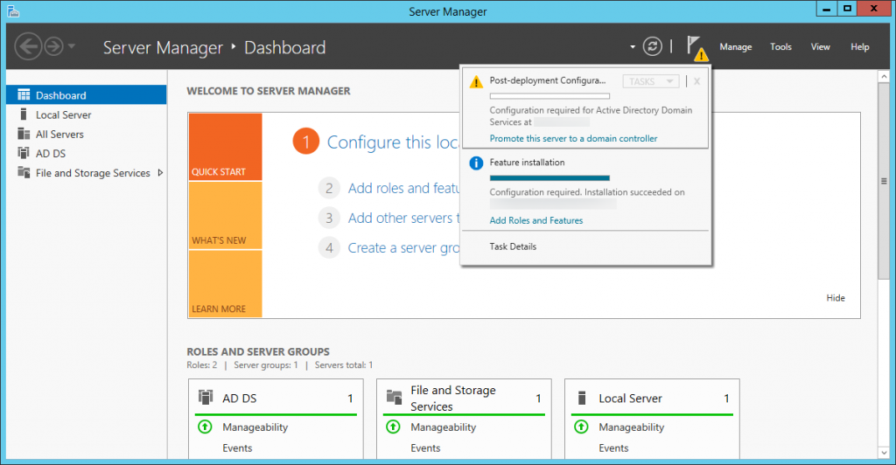Click the Configure this local server link

[393, 142]
